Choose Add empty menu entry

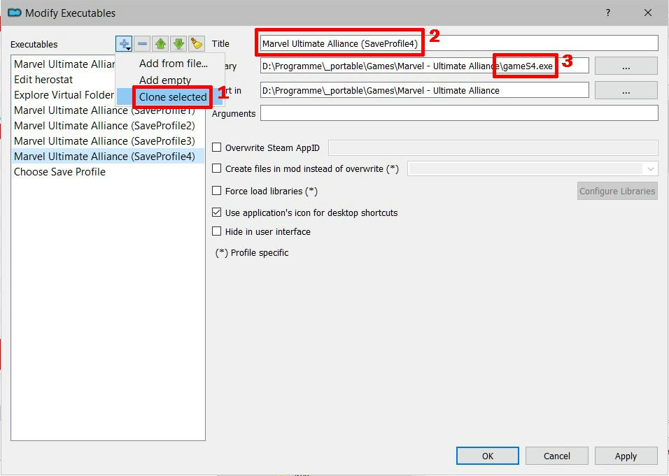(x=165, y=80)
